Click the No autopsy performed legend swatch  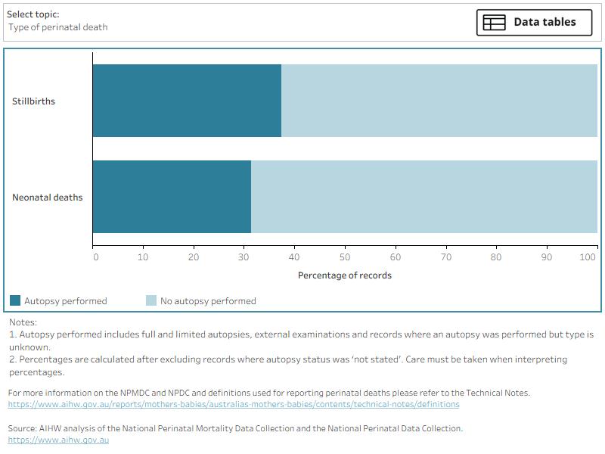(x=151, y=300)
